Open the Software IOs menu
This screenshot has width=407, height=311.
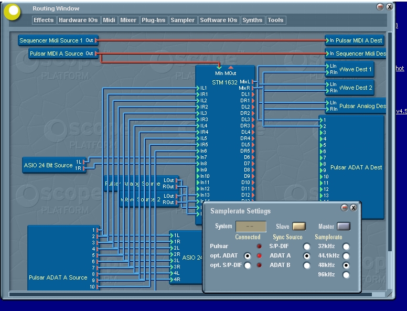pyautogui.click(x=219, y=20)
